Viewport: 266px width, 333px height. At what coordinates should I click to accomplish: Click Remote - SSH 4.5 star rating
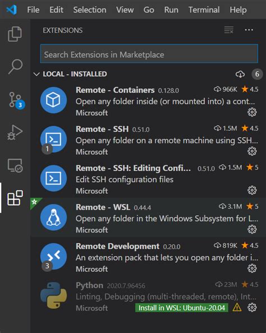(250, 128)
